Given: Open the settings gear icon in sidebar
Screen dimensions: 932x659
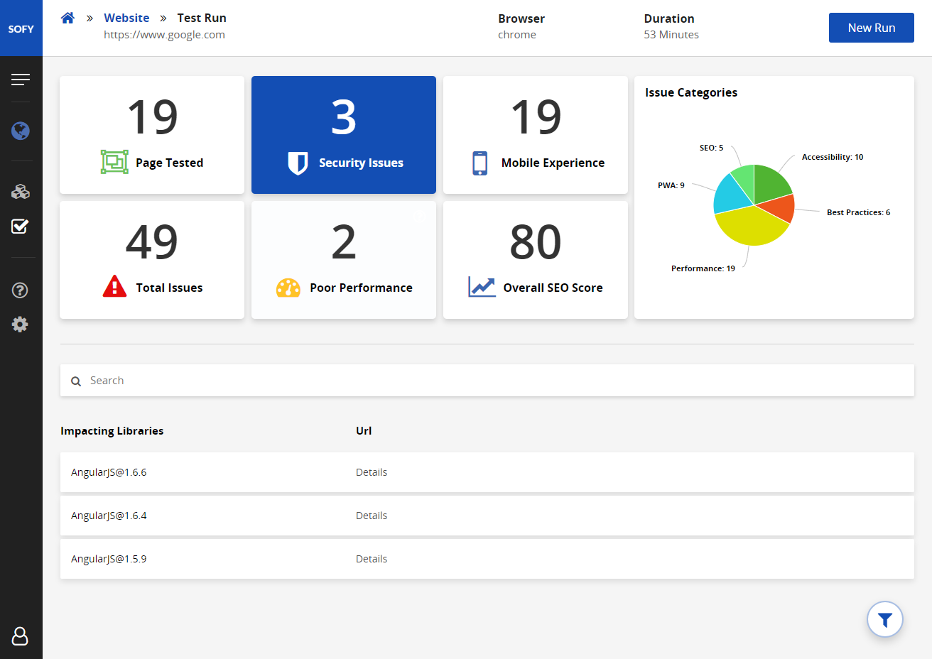Looking at the screenshot, I should 21,325.
